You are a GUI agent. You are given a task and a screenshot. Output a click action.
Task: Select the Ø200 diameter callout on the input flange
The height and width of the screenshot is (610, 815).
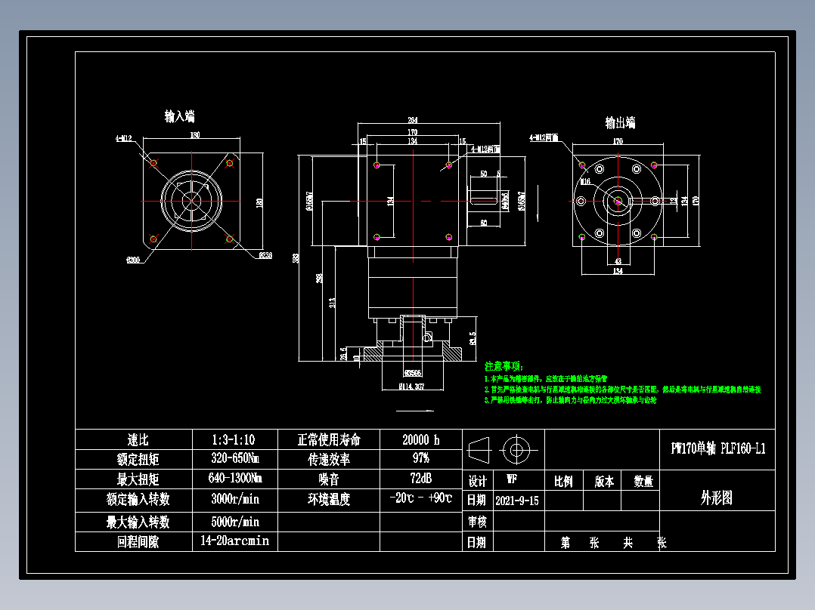[134, 260]
